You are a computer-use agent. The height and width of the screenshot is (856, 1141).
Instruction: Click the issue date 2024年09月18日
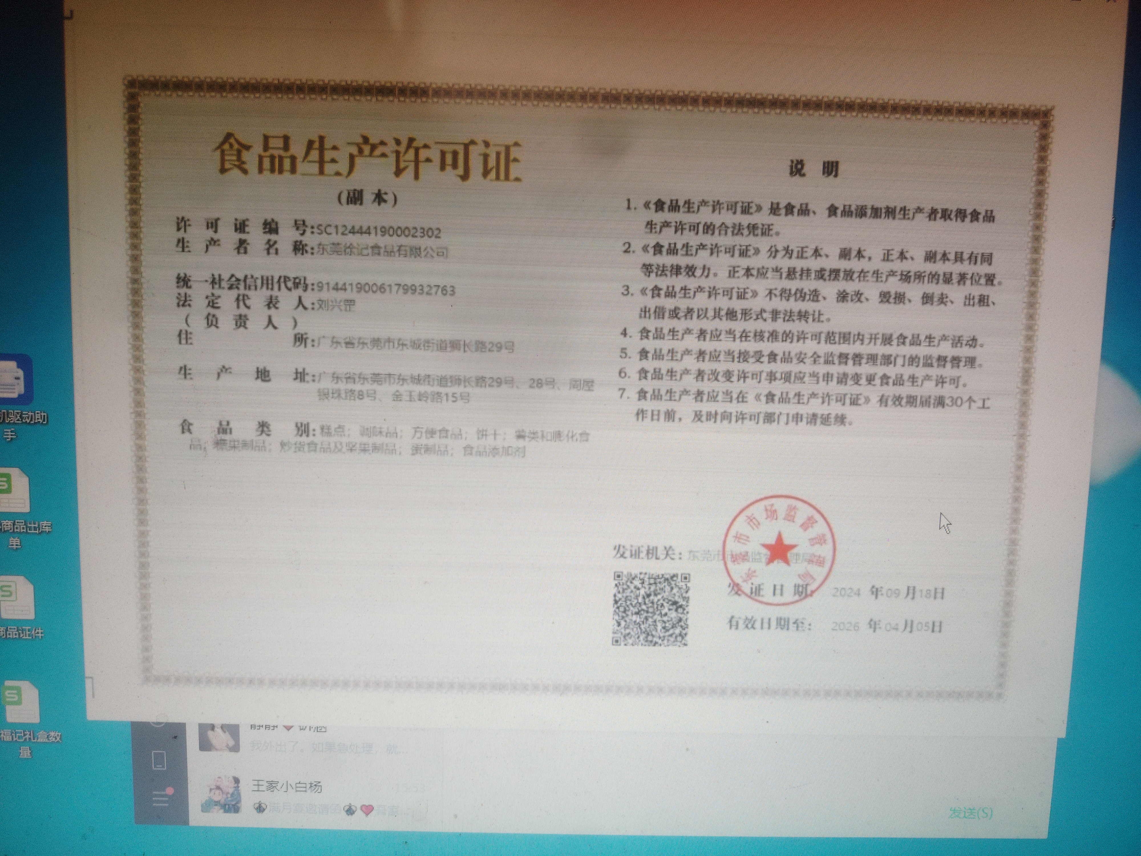888,592
